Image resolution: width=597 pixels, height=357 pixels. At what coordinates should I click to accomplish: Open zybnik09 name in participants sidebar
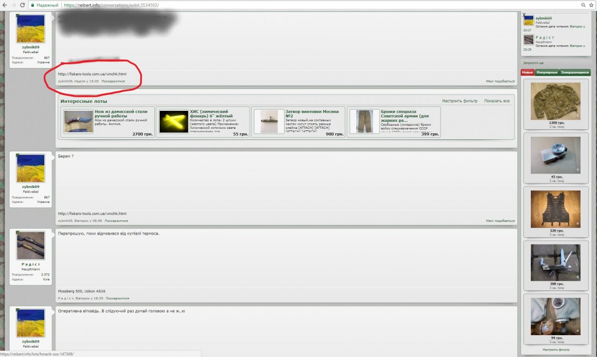click(544, 18)
